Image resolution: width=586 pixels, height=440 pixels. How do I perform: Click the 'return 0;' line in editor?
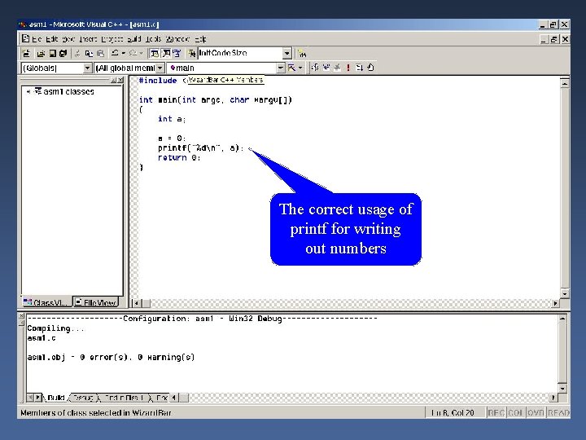[179, 158]
